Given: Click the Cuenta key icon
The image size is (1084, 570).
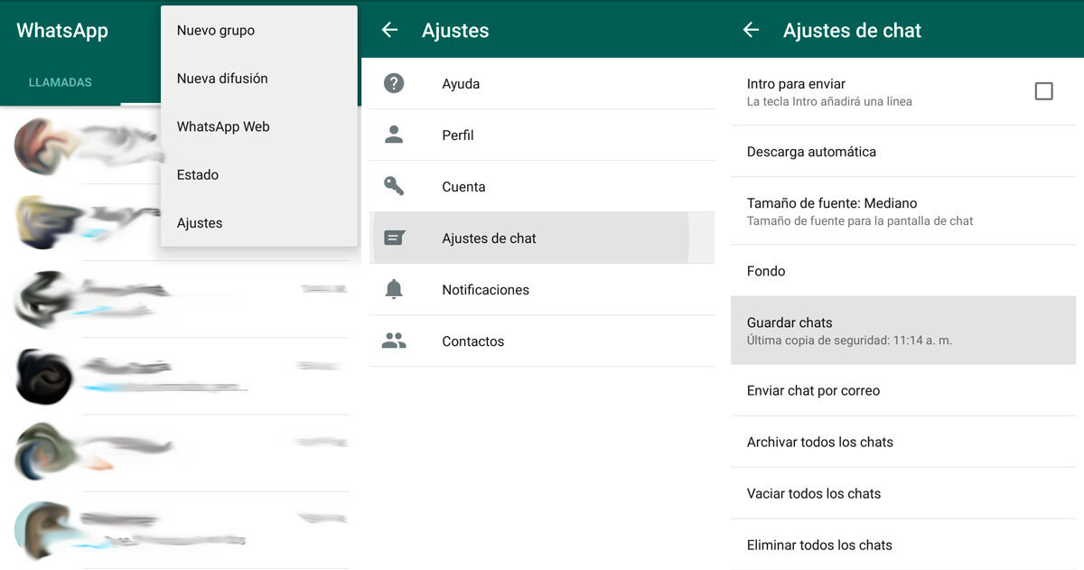Looking at the screenshot, I should click(x=394, y=186).
